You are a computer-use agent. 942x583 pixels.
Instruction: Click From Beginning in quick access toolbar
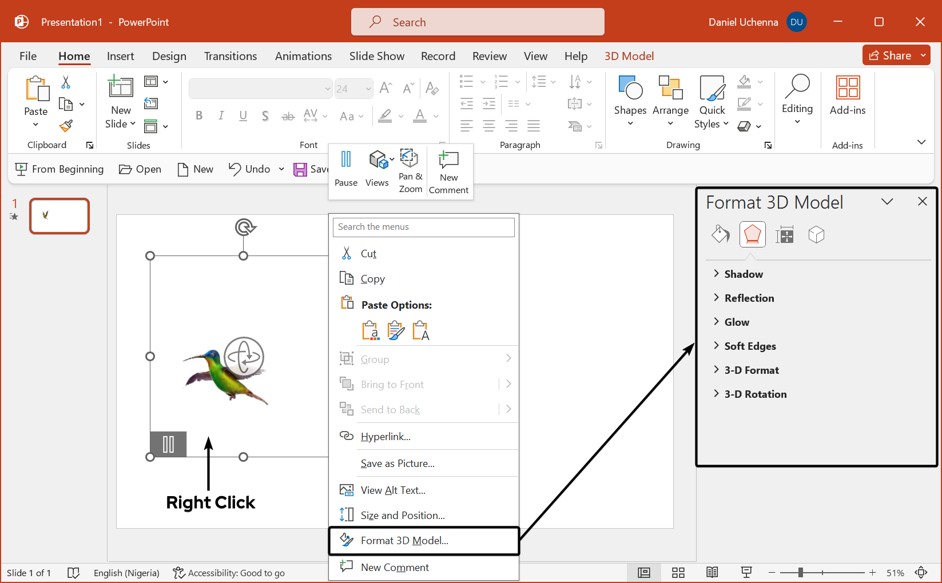[59, 169]
